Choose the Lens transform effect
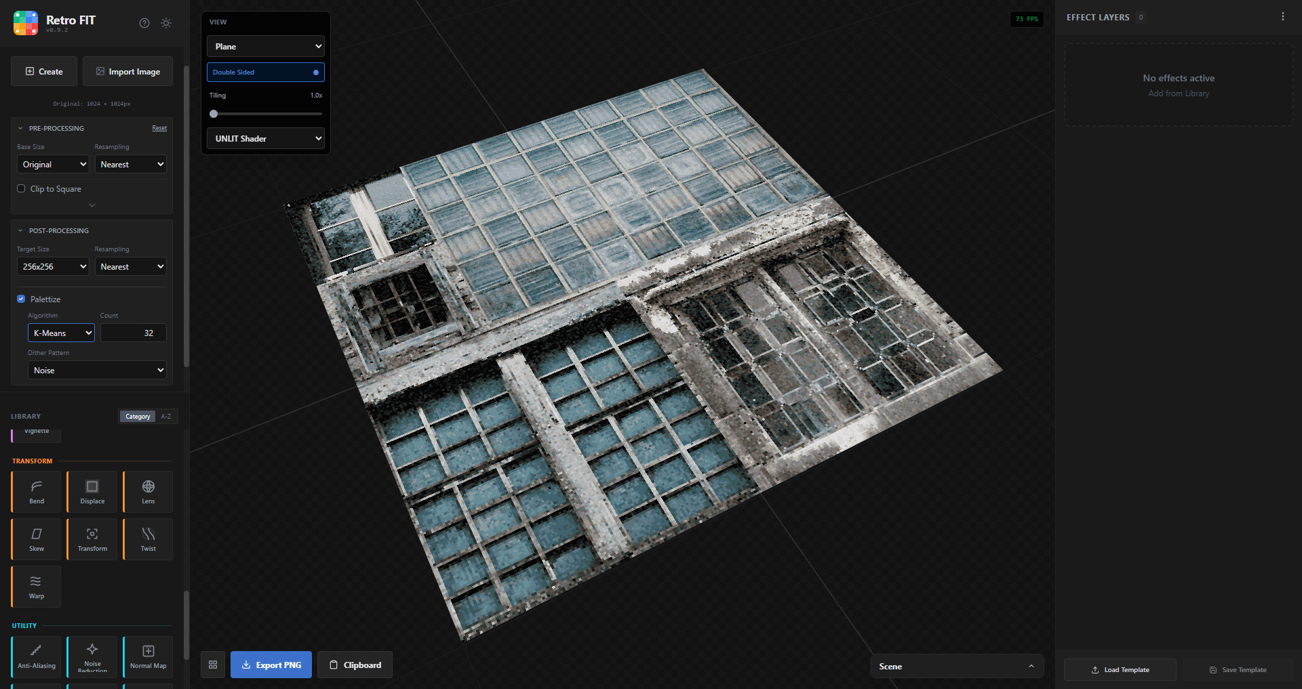 click(x=148, y=492)
